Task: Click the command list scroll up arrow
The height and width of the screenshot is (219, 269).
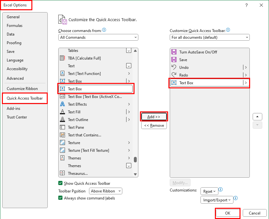Action: 135,51
